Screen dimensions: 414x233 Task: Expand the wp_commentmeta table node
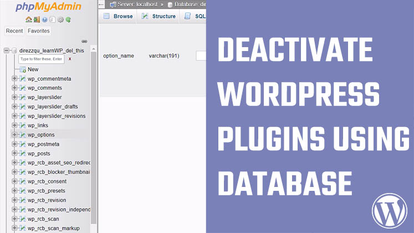[14, 78]
